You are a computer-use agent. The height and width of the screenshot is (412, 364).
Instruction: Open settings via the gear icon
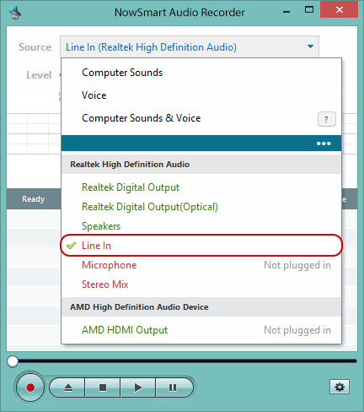[x=340, y=387]
